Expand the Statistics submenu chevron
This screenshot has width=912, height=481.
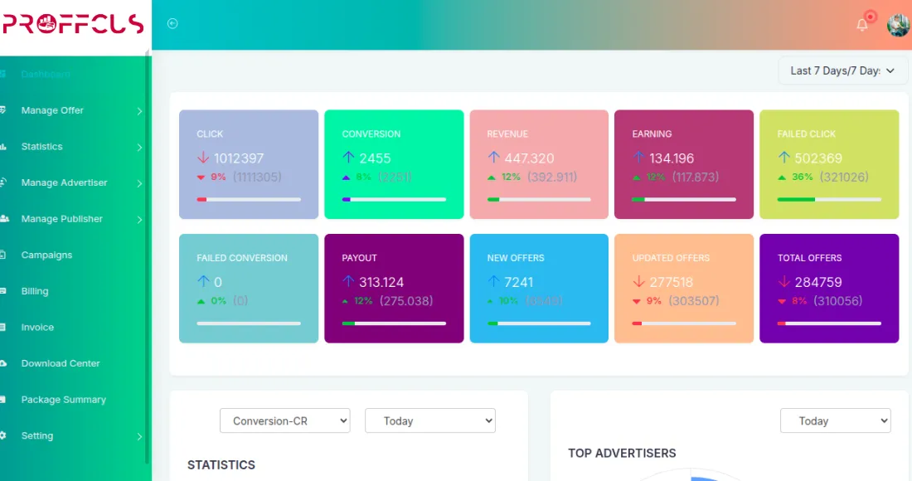pos(139,147)
